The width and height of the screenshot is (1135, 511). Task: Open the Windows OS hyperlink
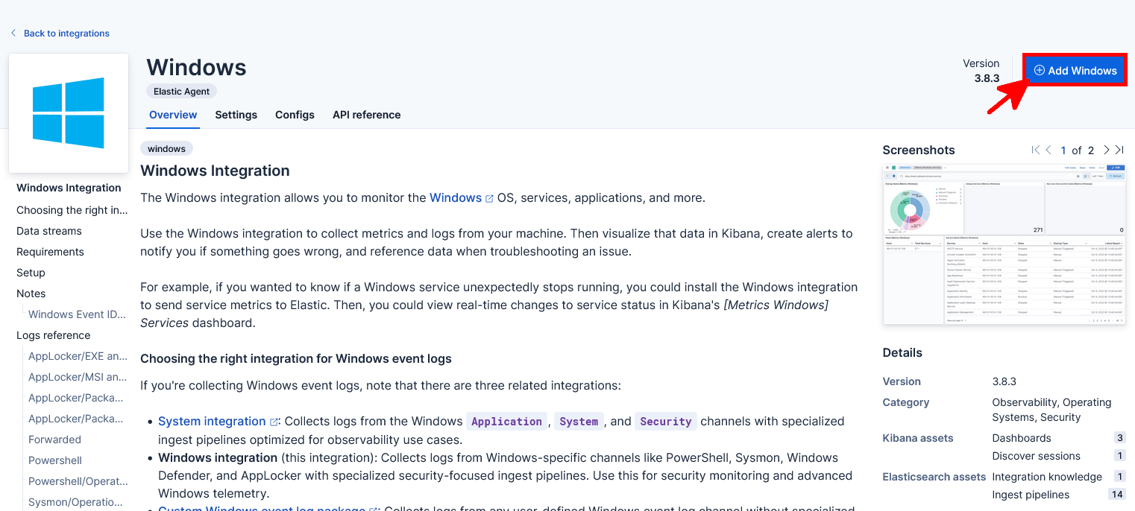coord(456,198)
